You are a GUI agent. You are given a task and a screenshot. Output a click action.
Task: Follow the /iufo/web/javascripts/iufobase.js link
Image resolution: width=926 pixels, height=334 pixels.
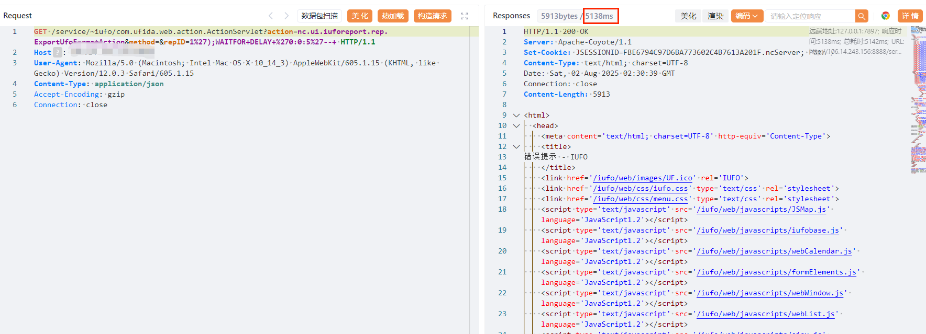[768, 230]
